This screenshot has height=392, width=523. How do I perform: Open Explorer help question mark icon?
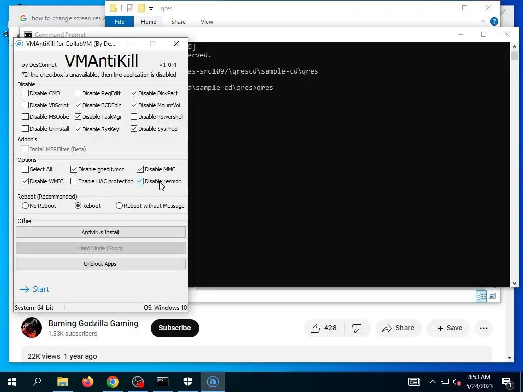[494, 21]
